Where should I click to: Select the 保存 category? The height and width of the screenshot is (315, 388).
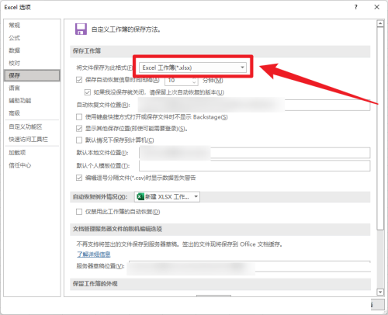pos(32,75)
